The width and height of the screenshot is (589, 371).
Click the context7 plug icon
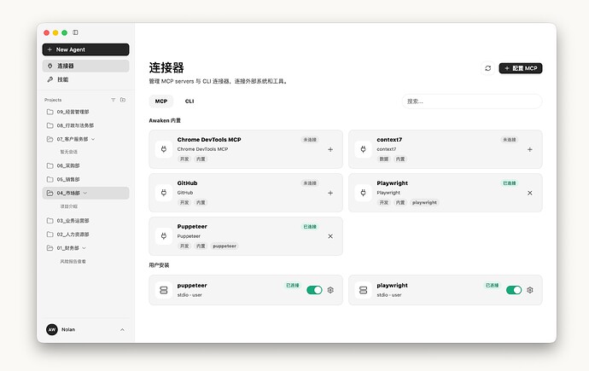coord(364,149)
